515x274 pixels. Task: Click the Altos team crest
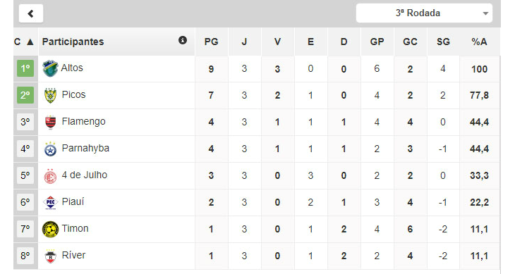click(50, 68)
